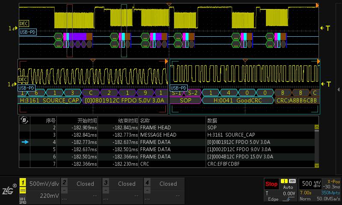Toggle channel 1 yellow button

tap(23, 182)
